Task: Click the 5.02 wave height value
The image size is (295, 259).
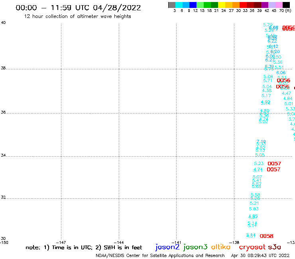Action: click(264, 122)
